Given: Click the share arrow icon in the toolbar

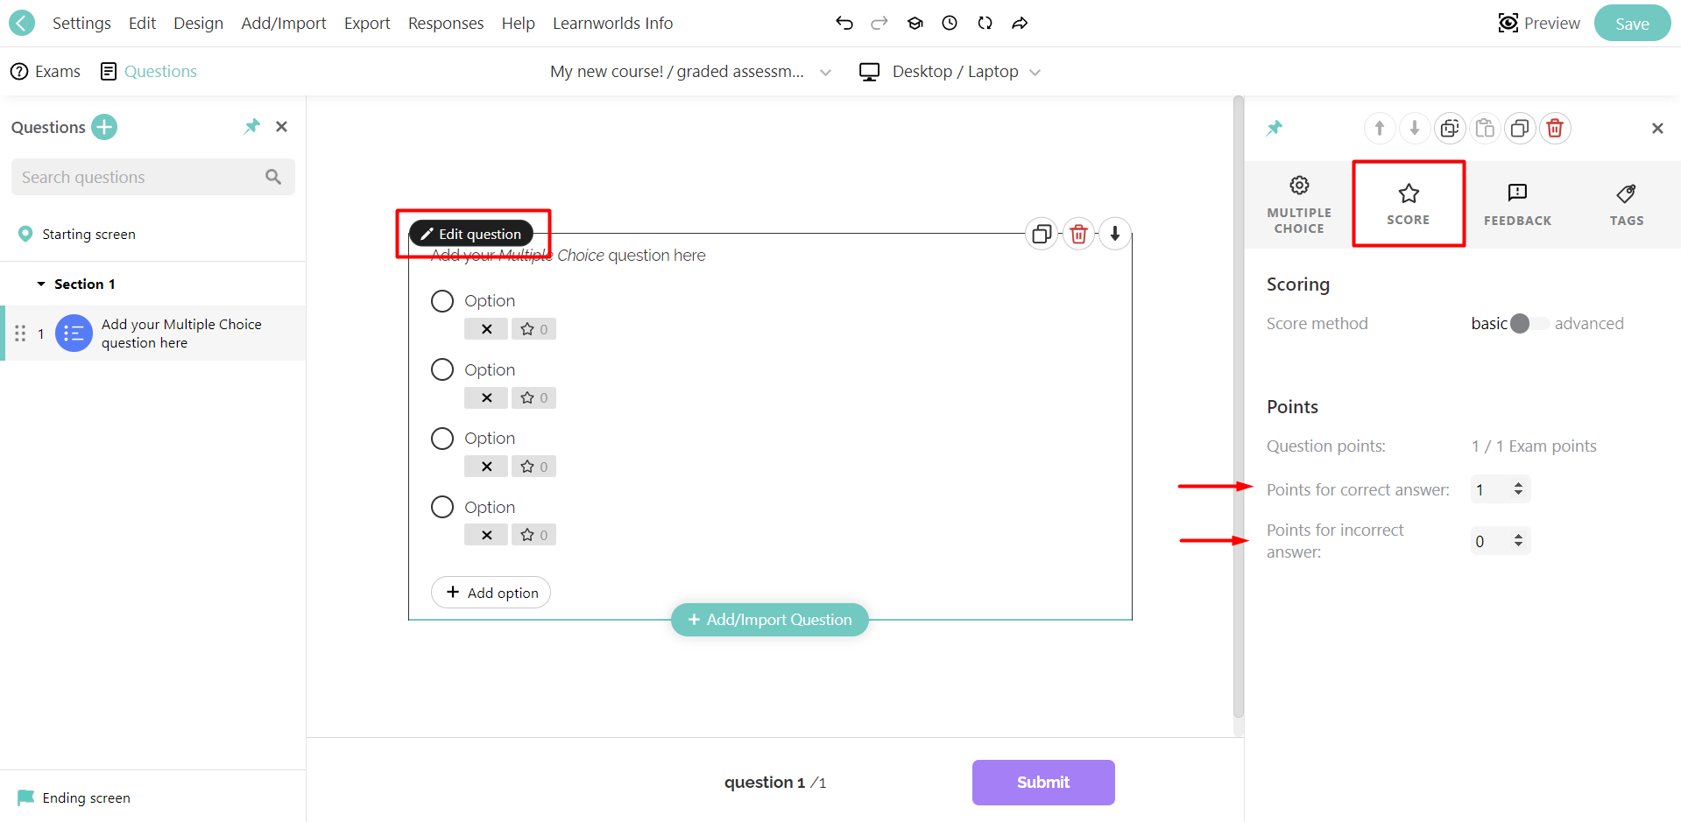Looking at the screenshot, I should pyautogui.click(x=1020, y=23).
